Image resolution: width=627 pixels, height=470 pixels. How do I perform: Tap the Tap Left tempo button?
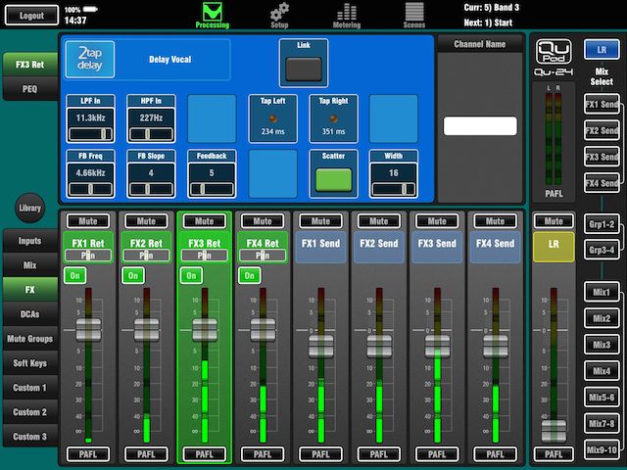coord(272,118)
